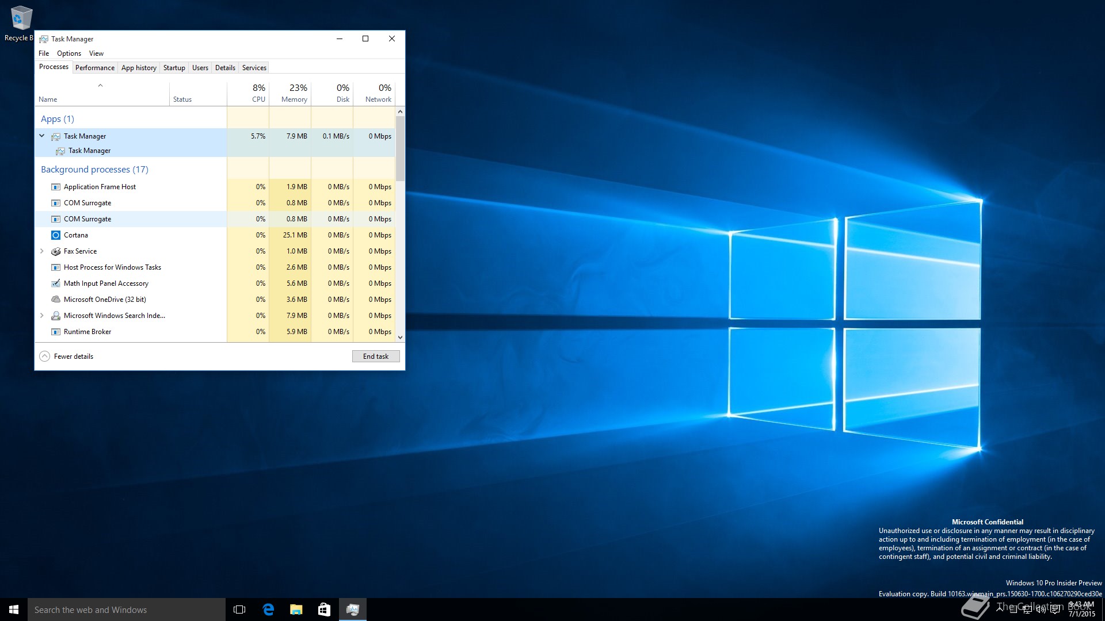Viewport: 1105px width, 621px height.
Task: Open the Store from the taskbar
Action: pos(325,609)
